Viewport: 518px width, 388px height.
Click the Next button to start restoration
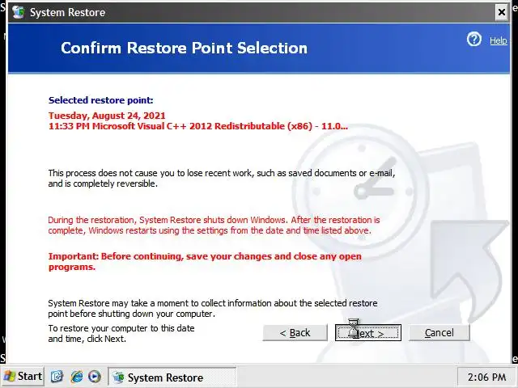pos(368,332)
